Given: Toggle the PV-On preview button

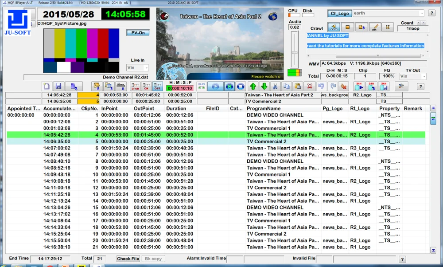Looking at the screenshot, I should coord(137,33).
